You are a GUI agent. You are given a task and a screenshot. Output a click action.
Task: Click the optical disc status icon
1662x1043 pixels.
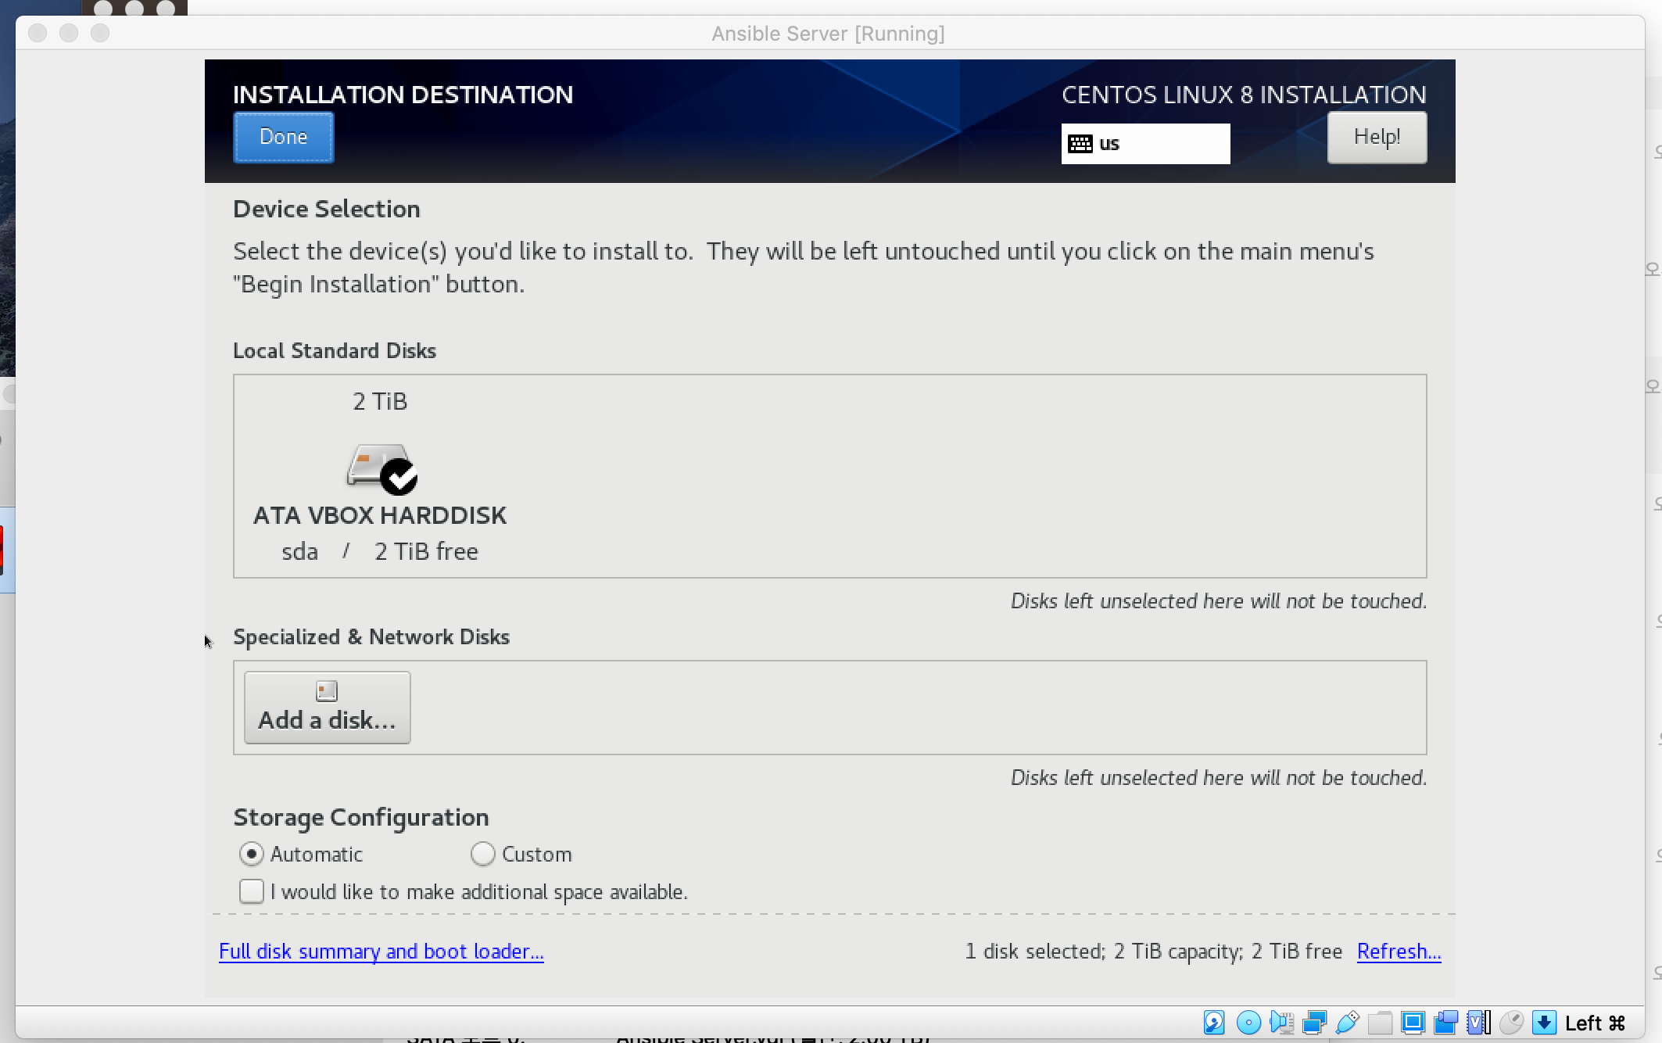pyautogui.click(x=1248, y=1023)
